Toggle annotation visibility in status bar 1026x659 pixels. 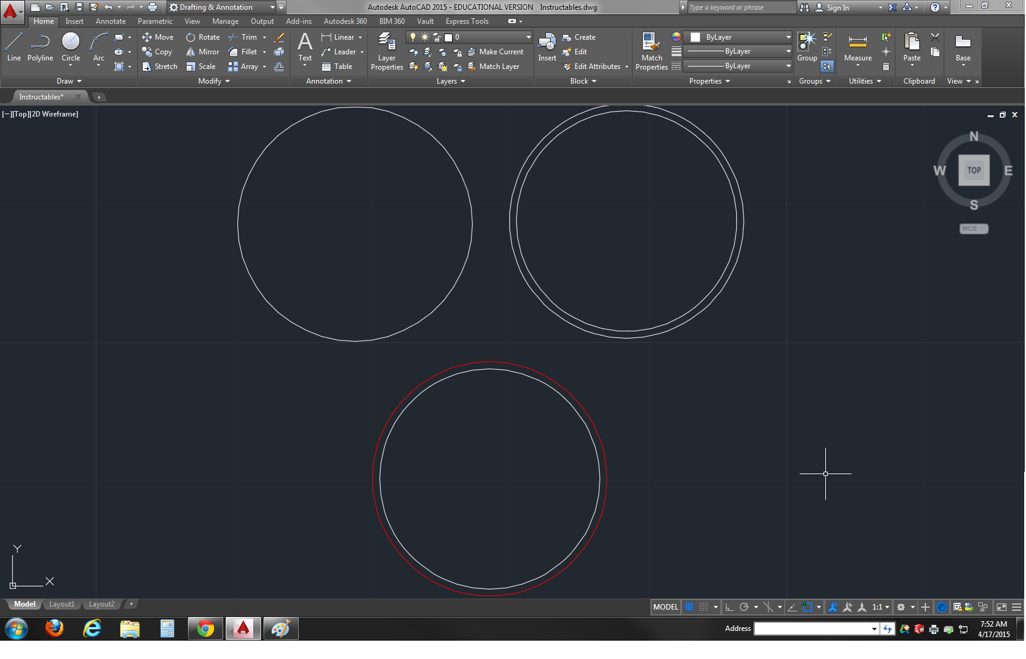point(833,607)
